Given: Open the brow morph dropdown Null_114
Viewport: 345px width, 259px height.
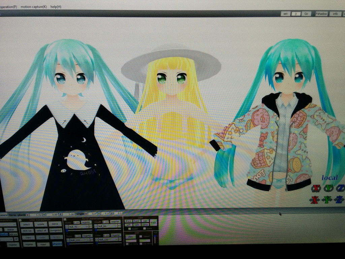Looking at the screenshot, I should tap(80, 240).
